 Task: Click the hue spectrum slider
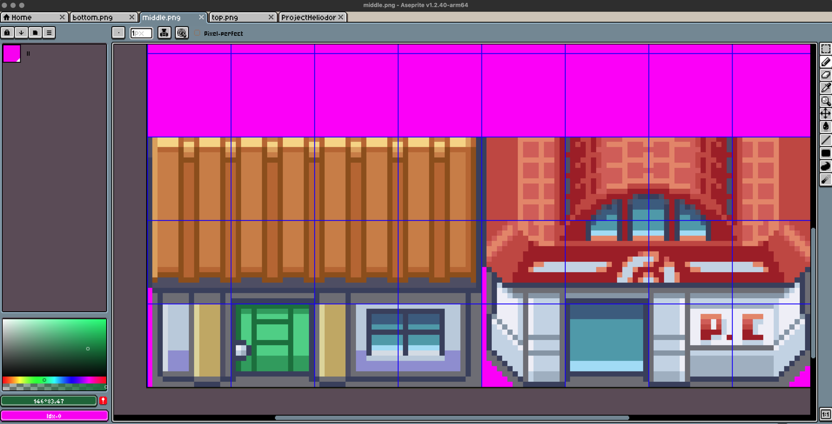pos(54,380)
